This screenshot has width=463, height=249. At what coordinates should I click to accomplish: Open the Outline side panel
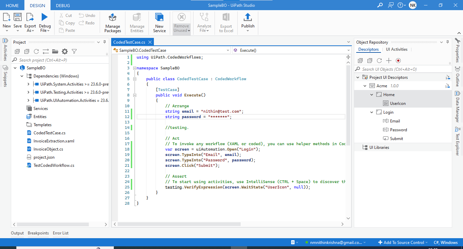457,77
